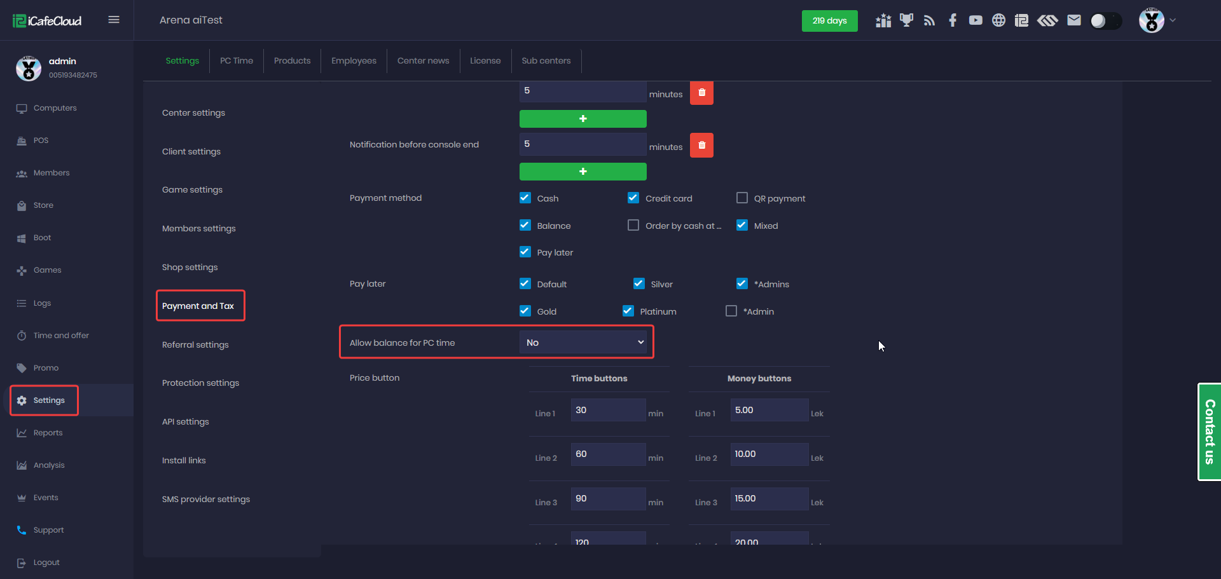The width and height of the screenshot is (1221, 579).
Task: Open the RSS feed icon
Action: pos(929,20)
